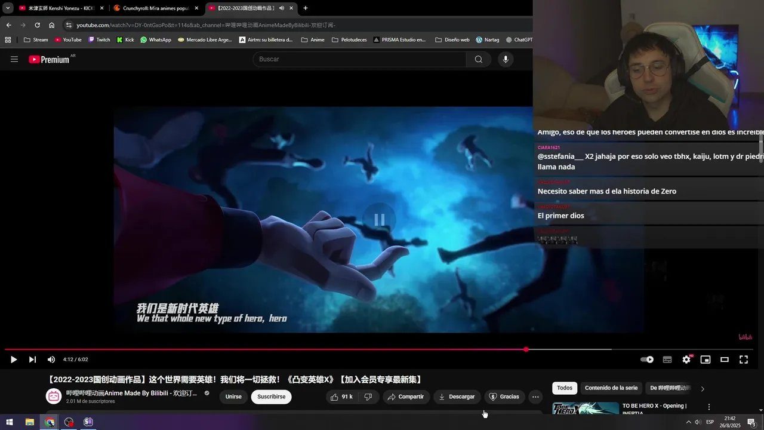Click the site info icon in address bar
764x430 pixels.
[x=69, y=25]
